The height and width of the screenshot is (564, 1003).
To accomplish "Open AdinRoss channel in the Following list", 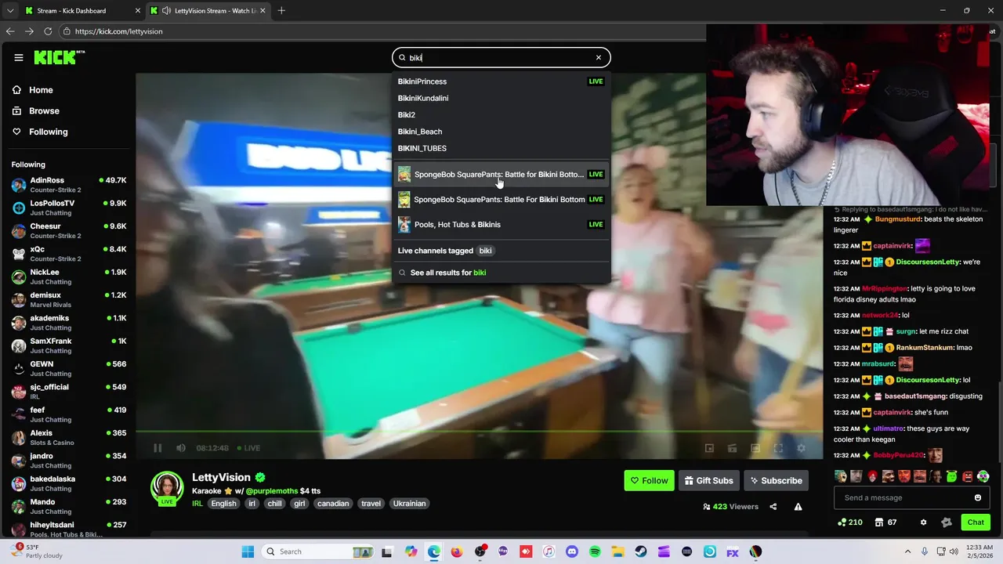I will tap(69, 185).
